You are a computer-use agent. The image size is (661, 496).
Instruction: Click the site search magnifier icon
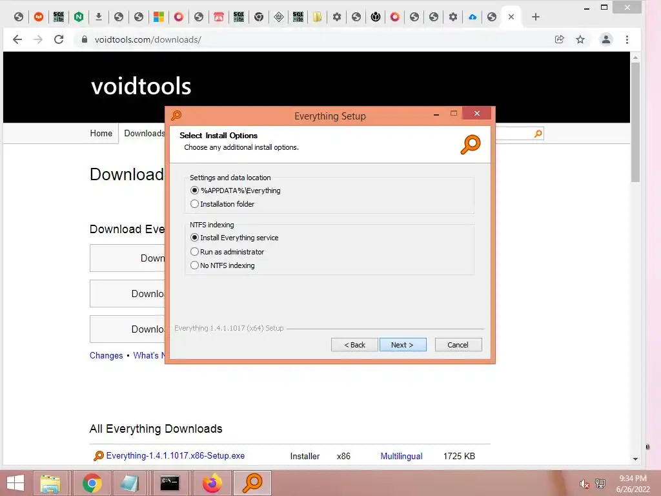tap(538, 134)
